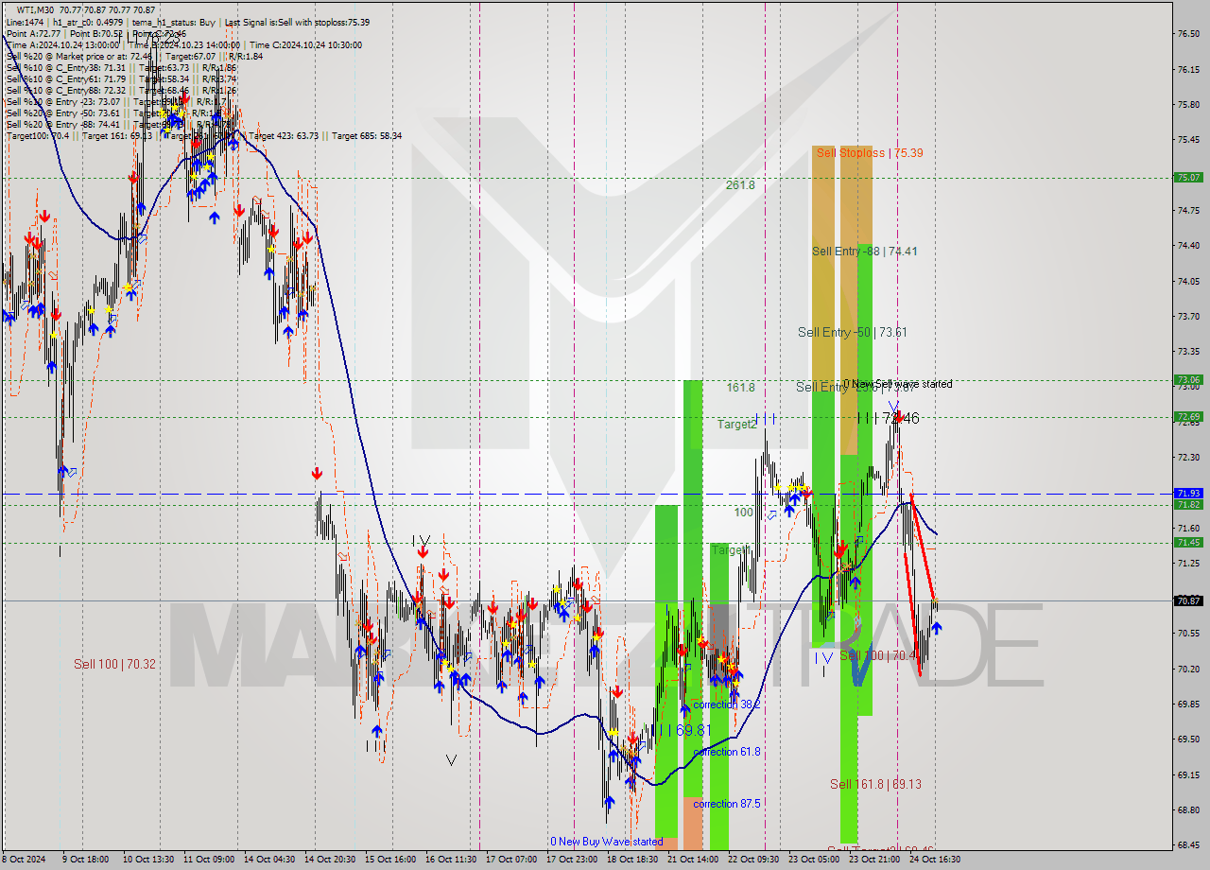Click the 'WTI,M30' symbol title text
The image size is (1210, 870).
click(37, 9)
